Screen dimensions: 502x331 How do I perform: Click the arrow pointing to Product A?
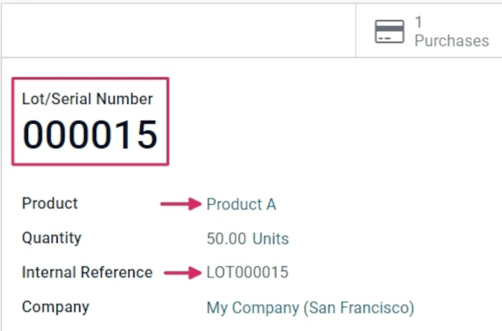click(181, 204)
